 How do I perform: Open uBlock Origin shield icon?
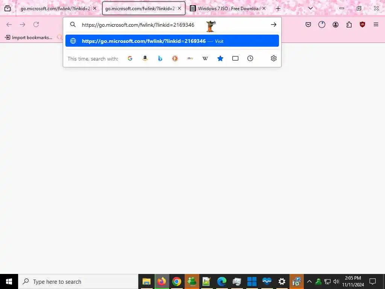[x=362, y=24]
